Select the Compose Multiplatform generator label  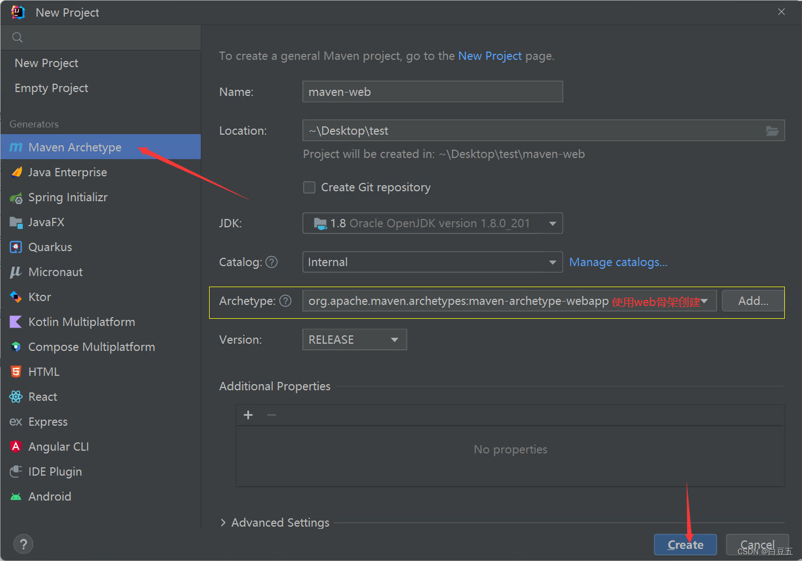92,347
